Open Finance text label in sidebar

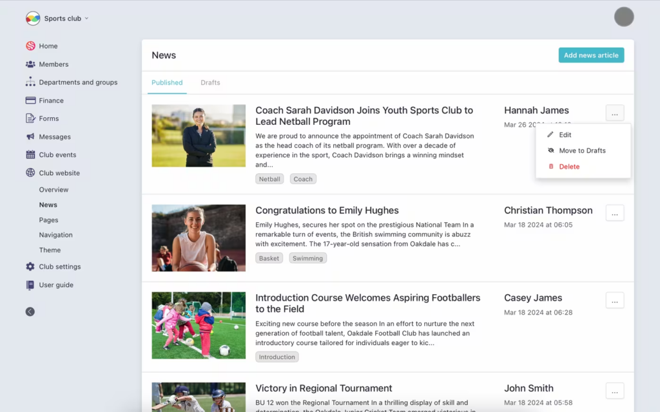pos(52,100)
